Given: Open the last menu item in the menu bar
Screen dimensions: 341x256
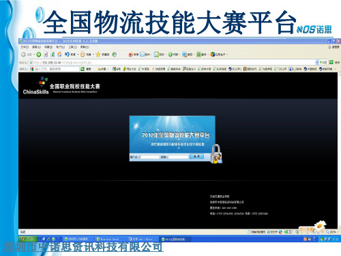Looking at the screenshot, I should [85, 47].
